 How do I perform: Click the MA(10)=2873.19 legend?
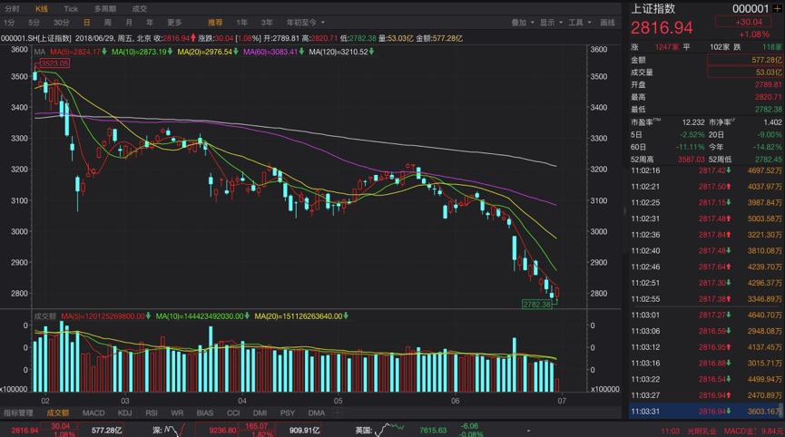tap(139, 52)
